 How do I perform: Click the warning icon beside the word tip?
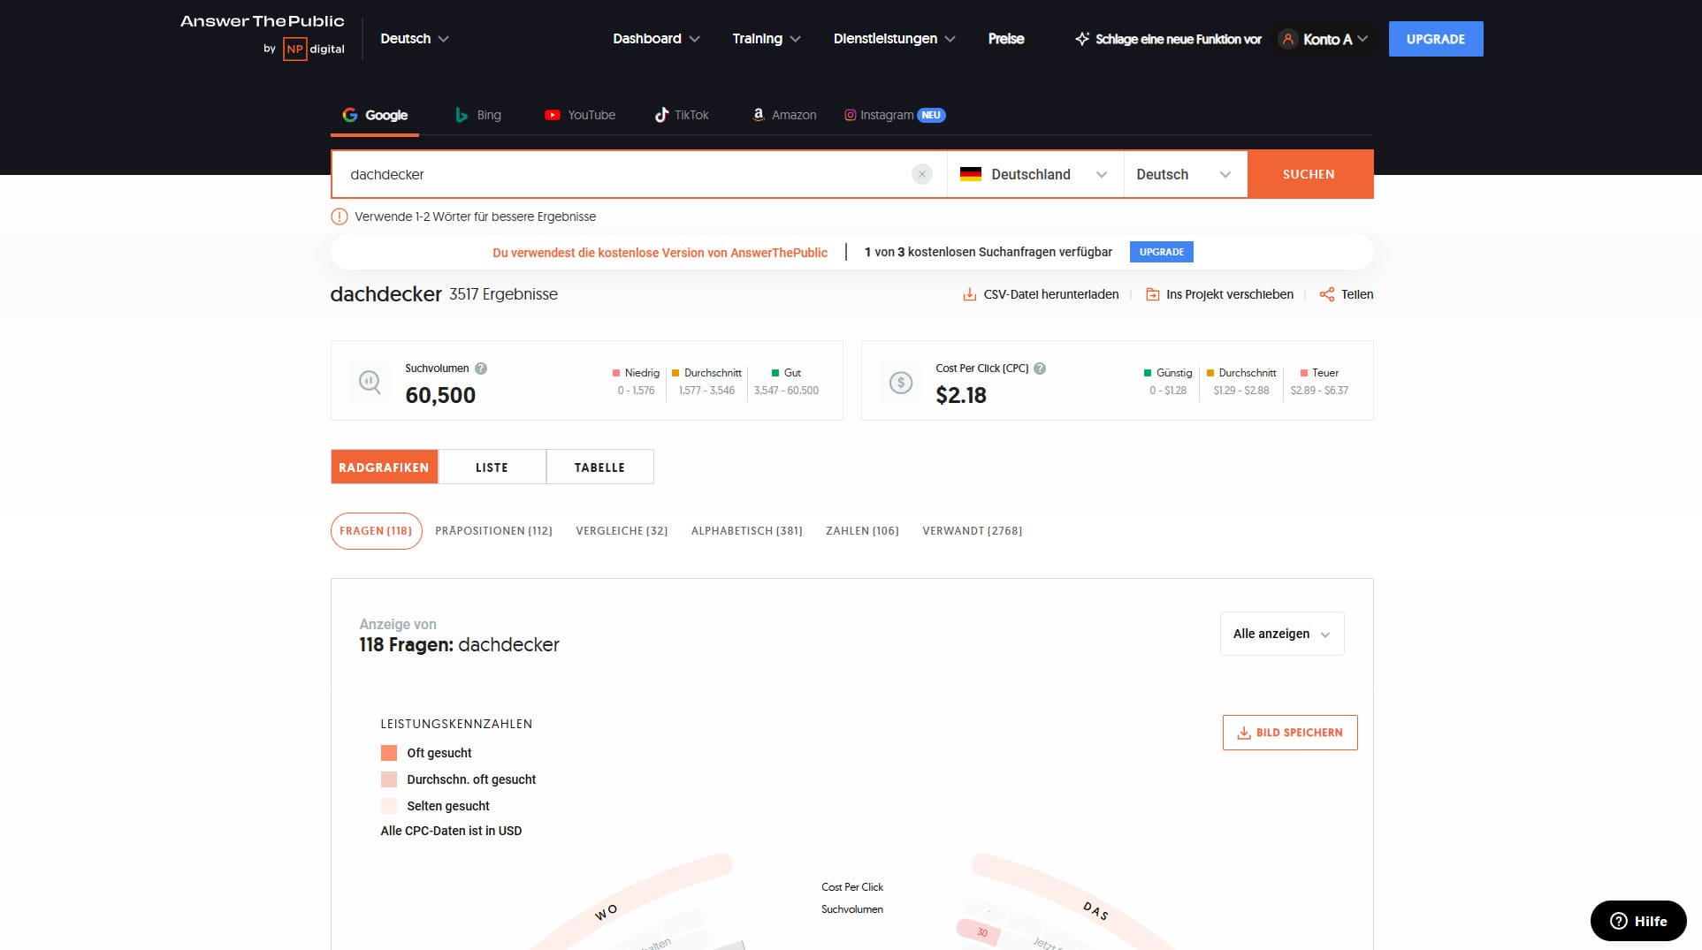[339, 217]
